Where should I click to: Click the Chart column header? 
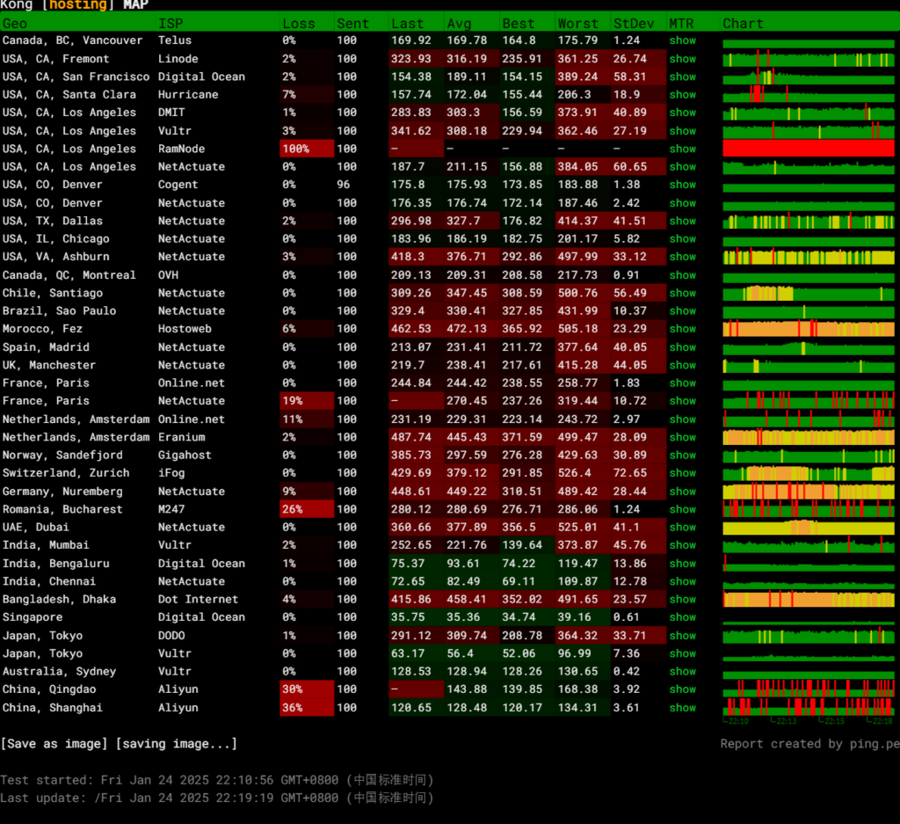(743, 24)
